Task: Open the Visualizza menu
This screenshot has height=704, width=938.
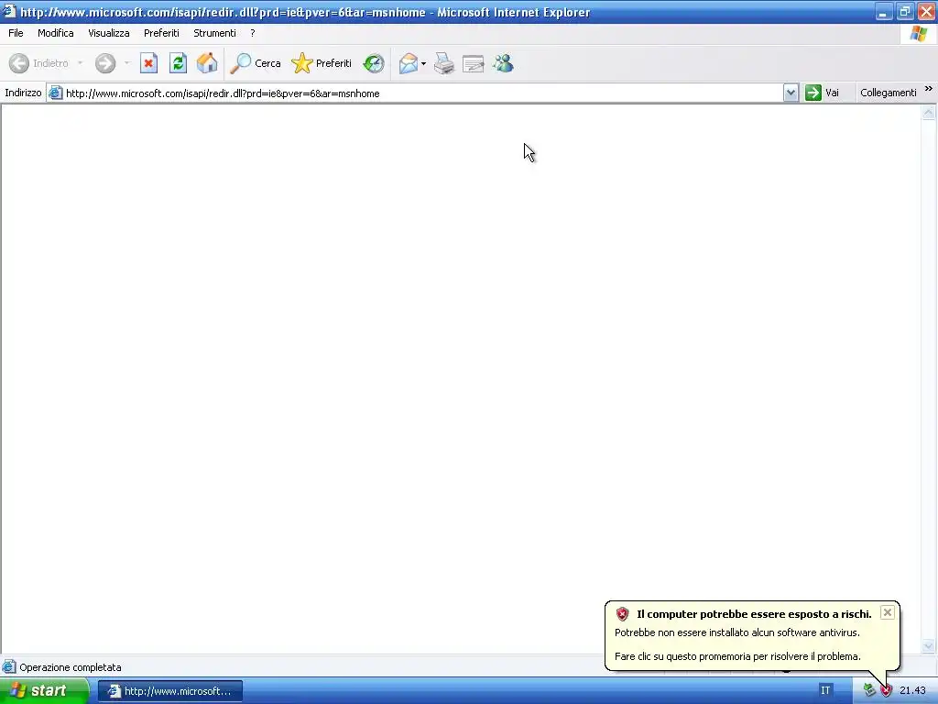Action: (109, 33)
